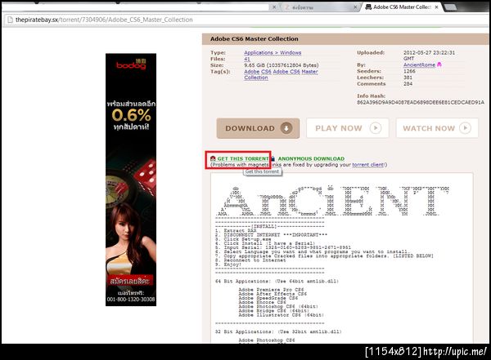Close the middle Thai-titled browser tab
Screen dimensions: 491x360
click(x=355, y=7)
